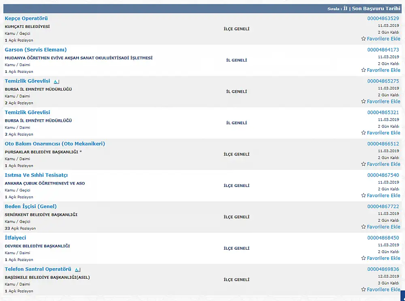Click Favorilere Ekle for İtfaiyeci
The image size is (405, 301).
coord(384,258)
